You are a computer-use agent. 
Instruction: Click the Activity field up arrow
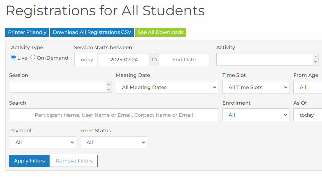click(x=315, y=56)
